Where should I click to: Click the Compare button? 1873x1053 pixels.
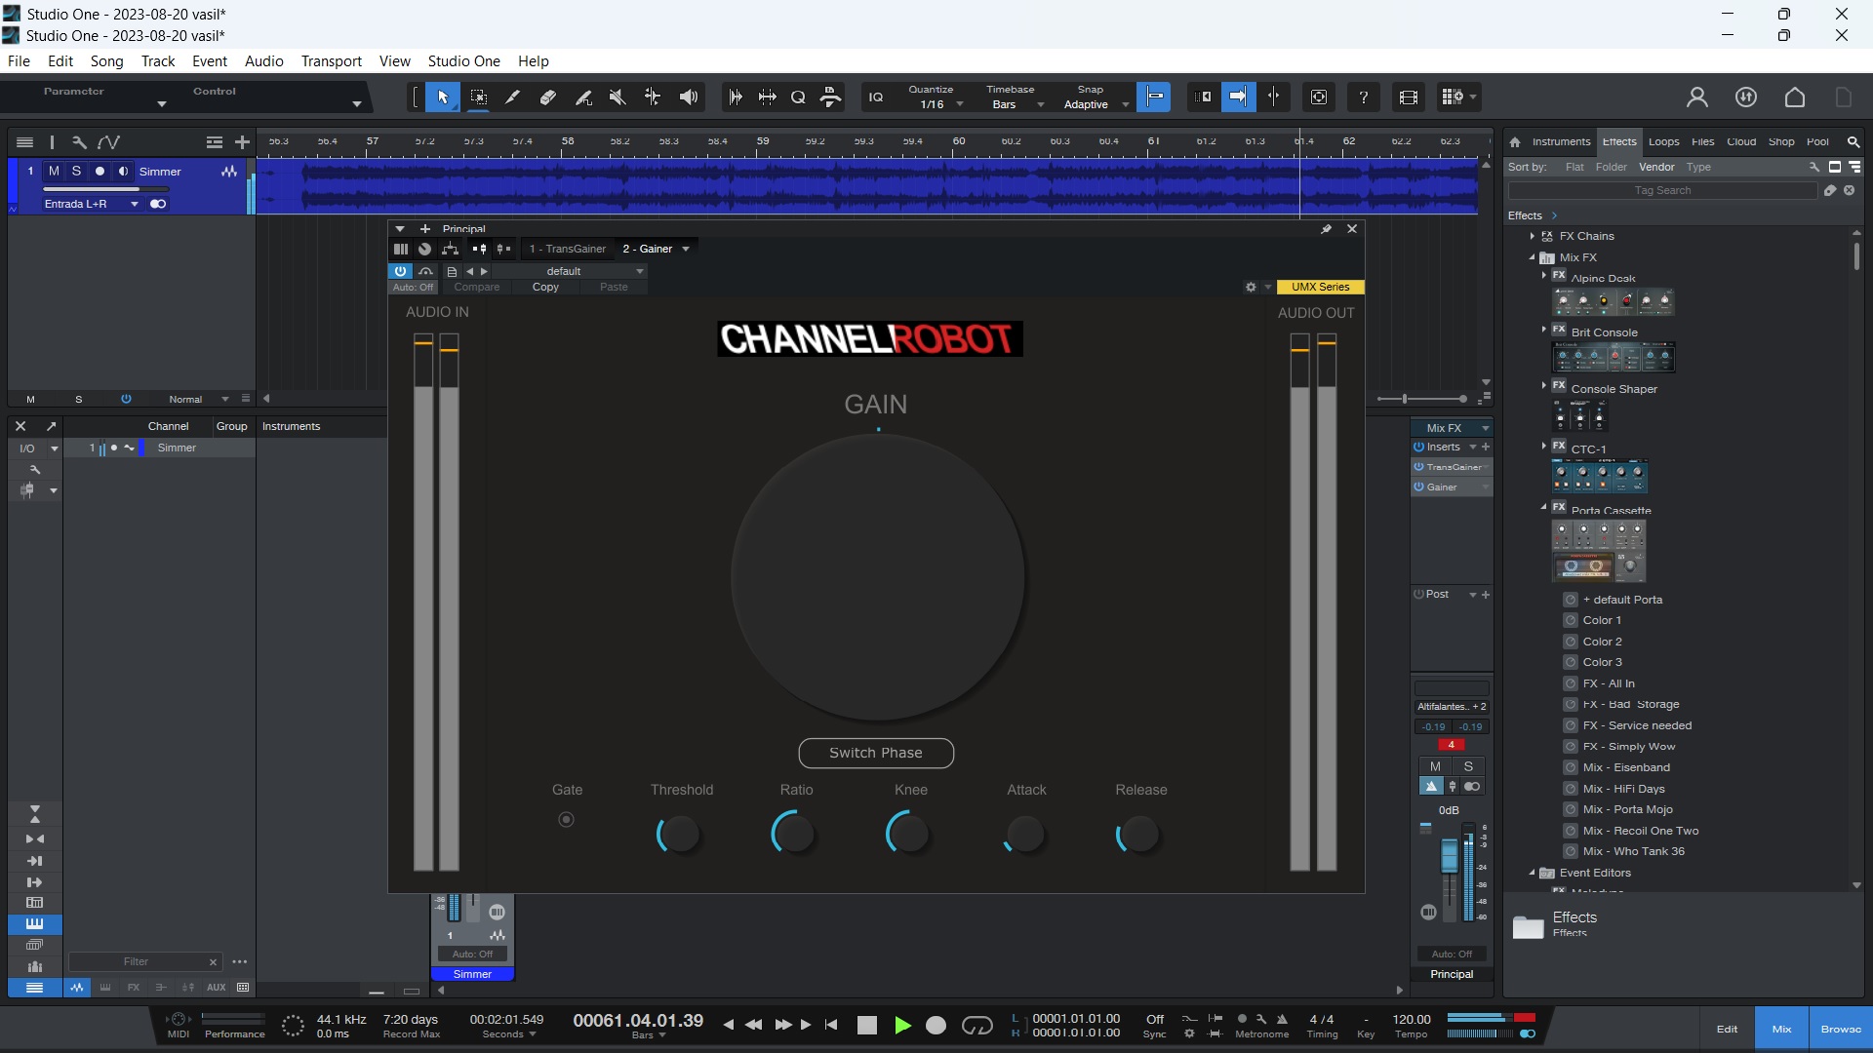[x=476, y=287]
